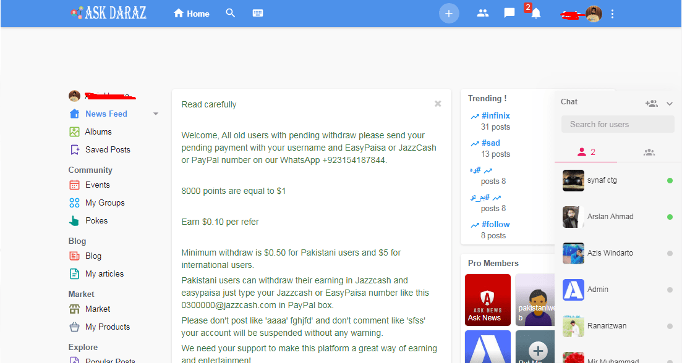The width and height of the screenshot is (682, 363).
Task: Open My Groups in sidebar
Action: (104, 202)
